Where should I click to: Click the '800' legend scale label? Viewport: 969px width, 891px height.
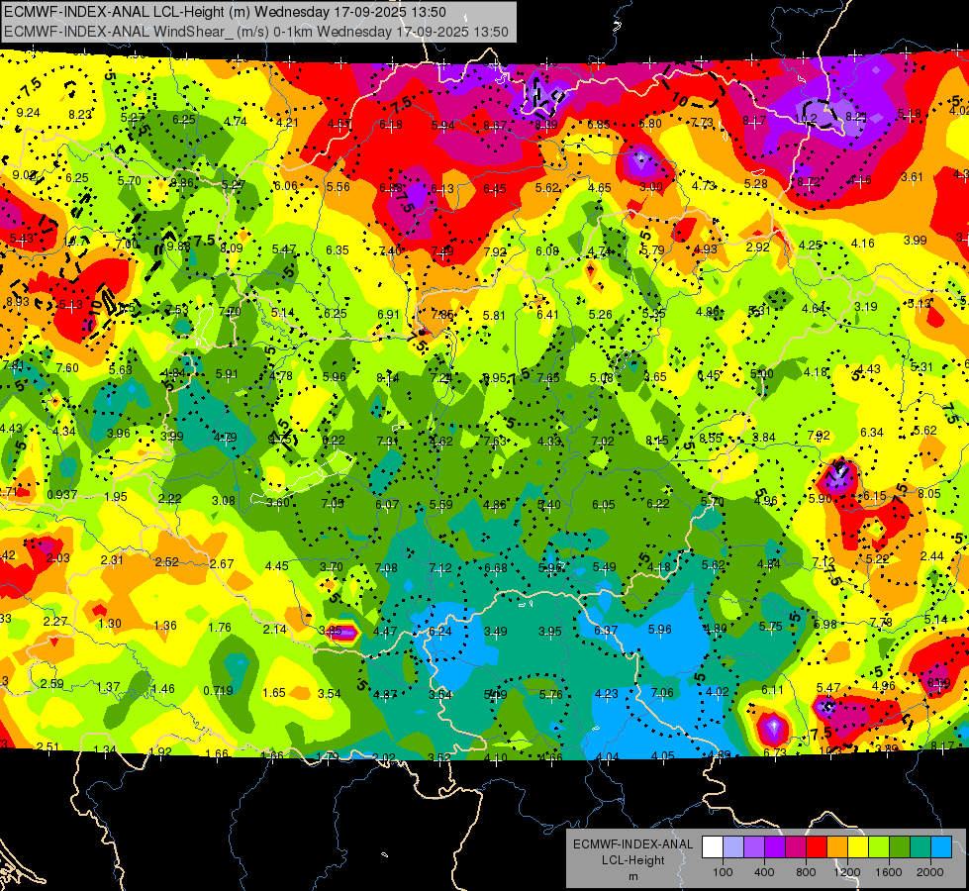(x=806, y=872)
